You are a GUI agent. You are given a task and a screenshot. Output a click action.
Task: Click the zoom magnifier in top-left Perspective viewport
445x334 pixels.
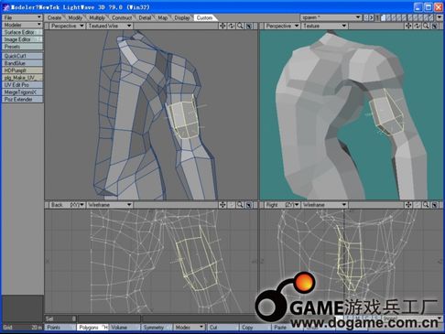pyautogui.click(x=240, y=26)
